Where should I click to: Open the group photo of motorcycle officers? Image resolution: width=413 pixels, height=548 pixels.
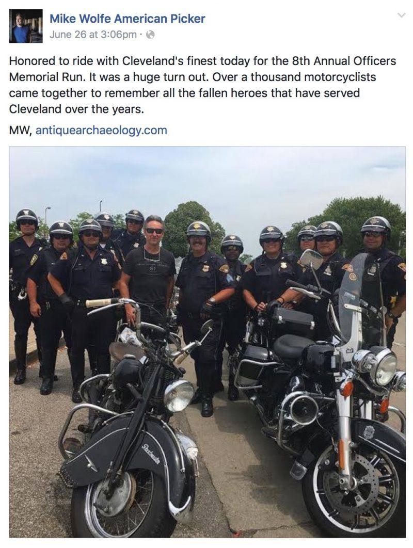coord(207,342)
